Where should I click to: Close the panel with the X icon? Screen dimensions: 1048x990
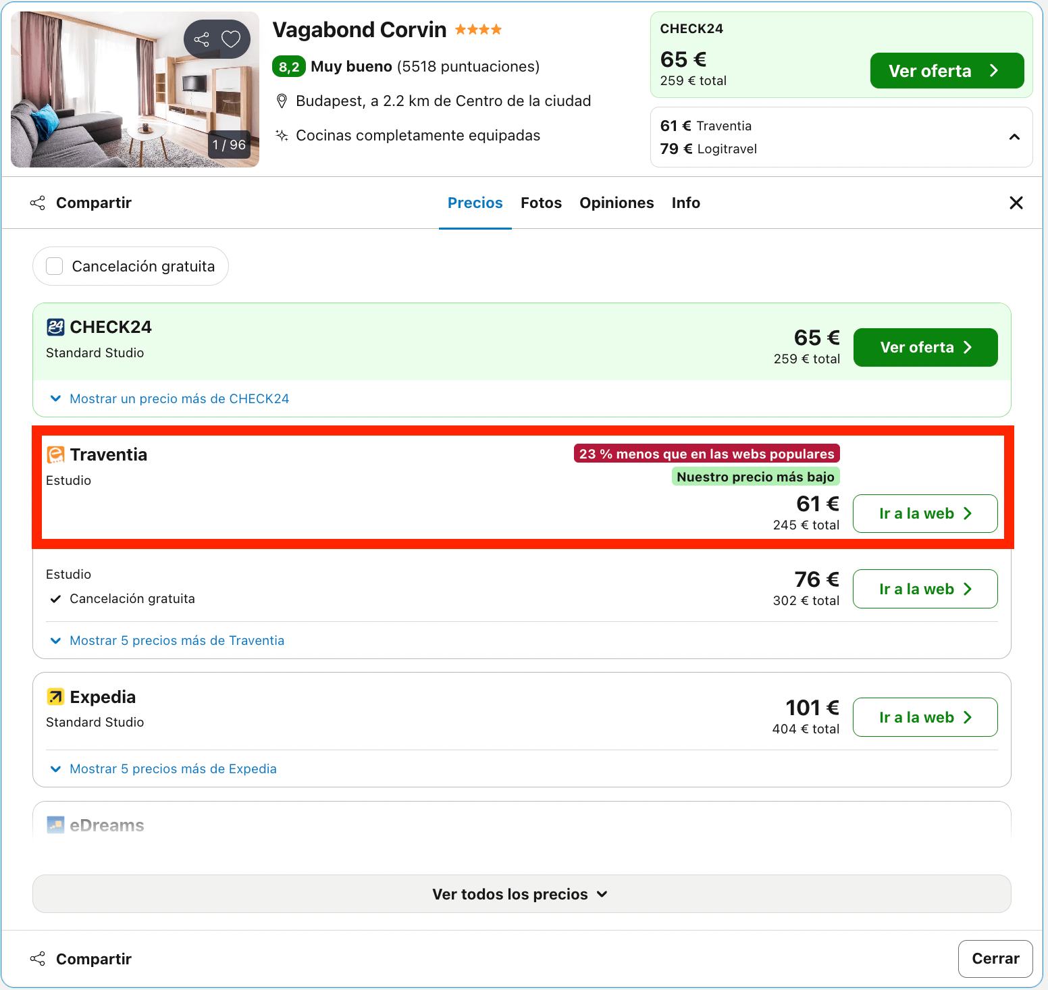(1016, 203)
